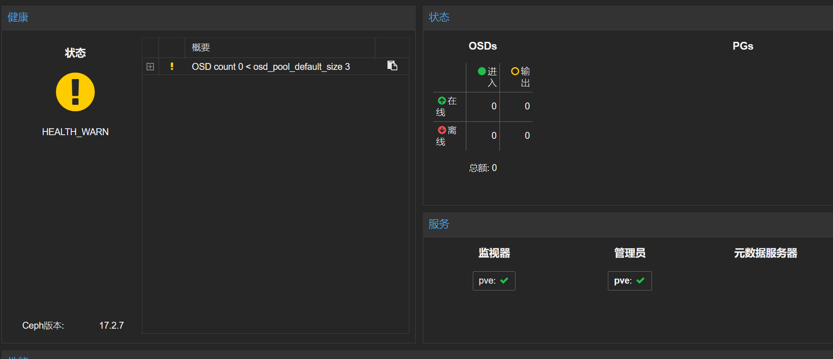Click the yellow warning severity icon in row
This screenshot has height=359, width=833.
[172, 66]
